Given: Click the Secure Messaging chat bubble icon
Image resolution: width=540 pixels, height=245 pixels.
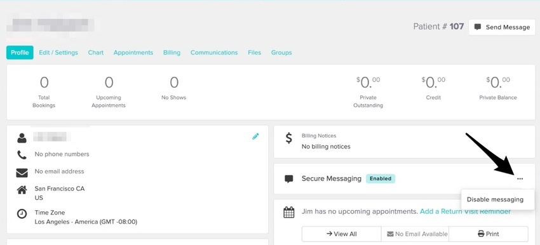Looking at the screenshot, I should click(x=289, y=179).
